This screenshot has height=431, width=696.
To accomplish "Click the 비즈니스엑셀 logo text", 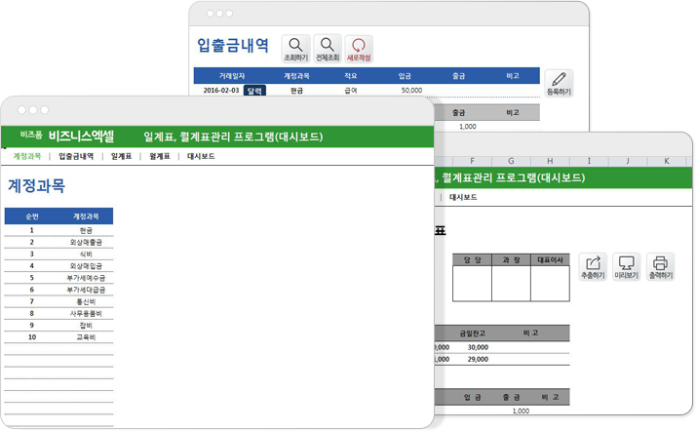I will click(82, 137).
